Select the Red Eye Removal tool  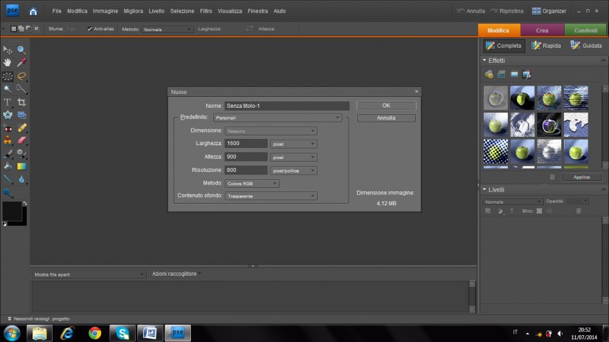[x=8, y=129]
